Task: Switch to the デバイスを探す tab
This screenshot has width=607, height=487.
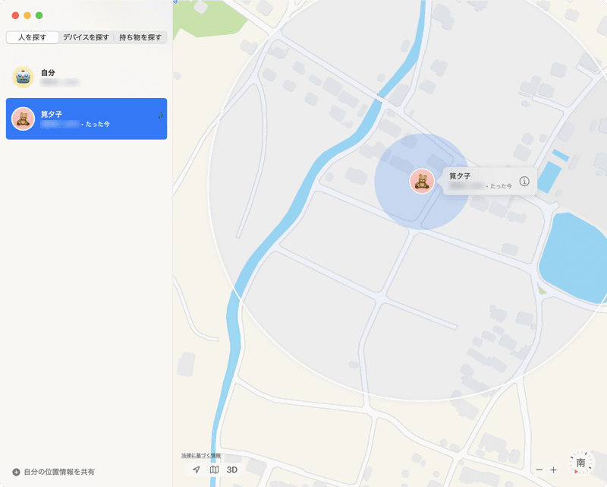Action: coord(86,37)
